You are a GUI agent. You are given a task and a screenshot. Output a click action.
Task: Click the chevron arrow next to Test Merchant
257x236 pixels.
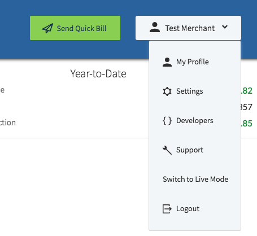pos(225,27)
